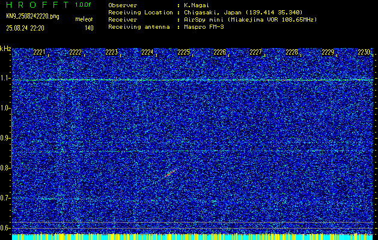Image resolution: width=378 pixels, height=240 pixels.
Task: Select the file name KN9_2508242220.png
Action: point(32,16)
